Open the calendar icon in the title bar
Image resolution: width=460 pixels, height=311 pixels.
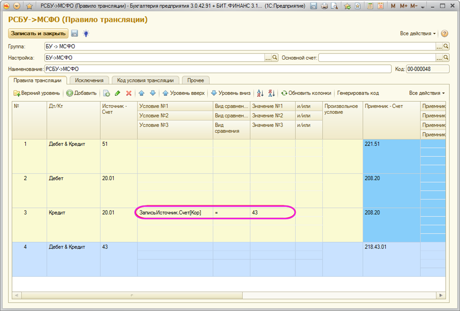[x=380, y=6]
